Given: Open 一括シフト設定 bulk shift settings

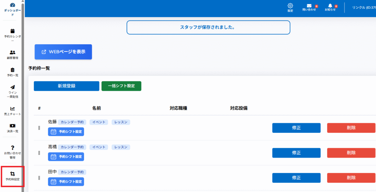Looking at the screenshot, I should tap(121, 86).
